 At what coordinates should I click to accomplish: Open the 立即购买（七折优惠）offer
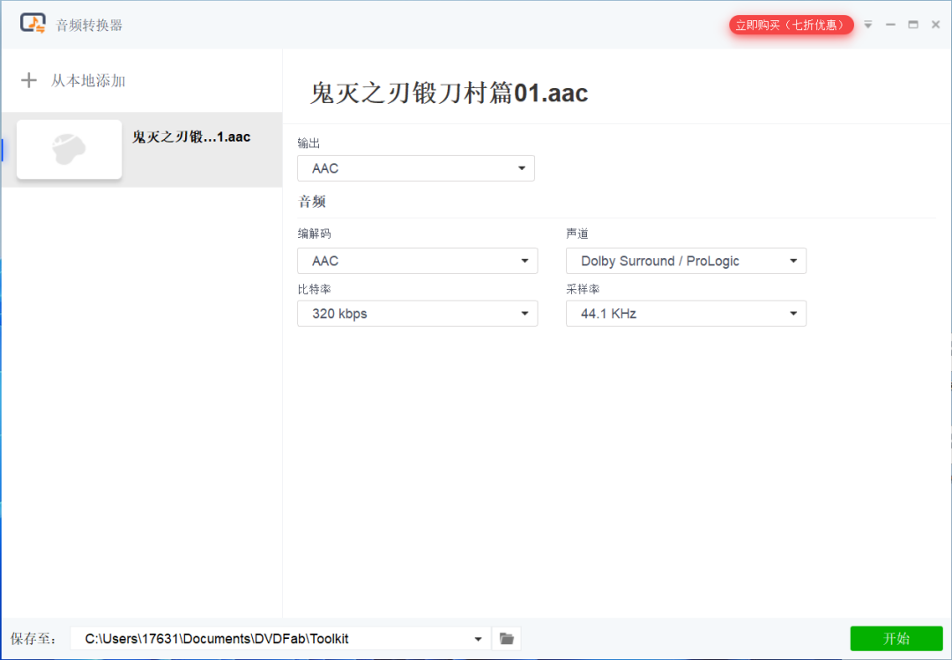[791, 25]
